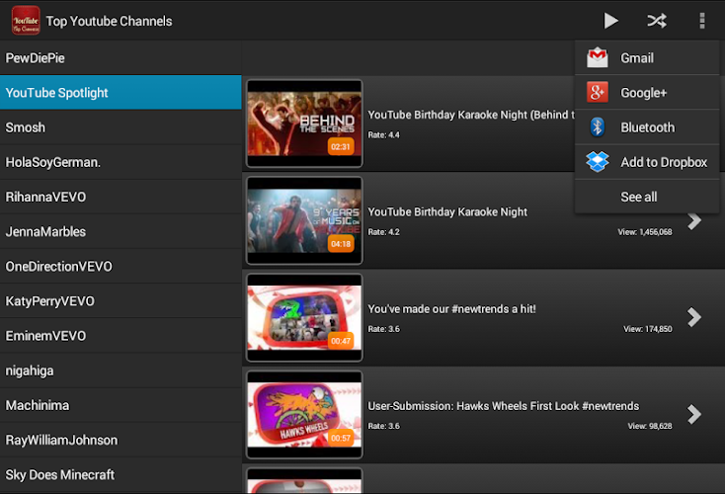Image resolution: width=725 pixels, height=494 pixels.
Task: Open the RihannaVEVO channel
Action: pyautogui.click(x=121, y=197)
